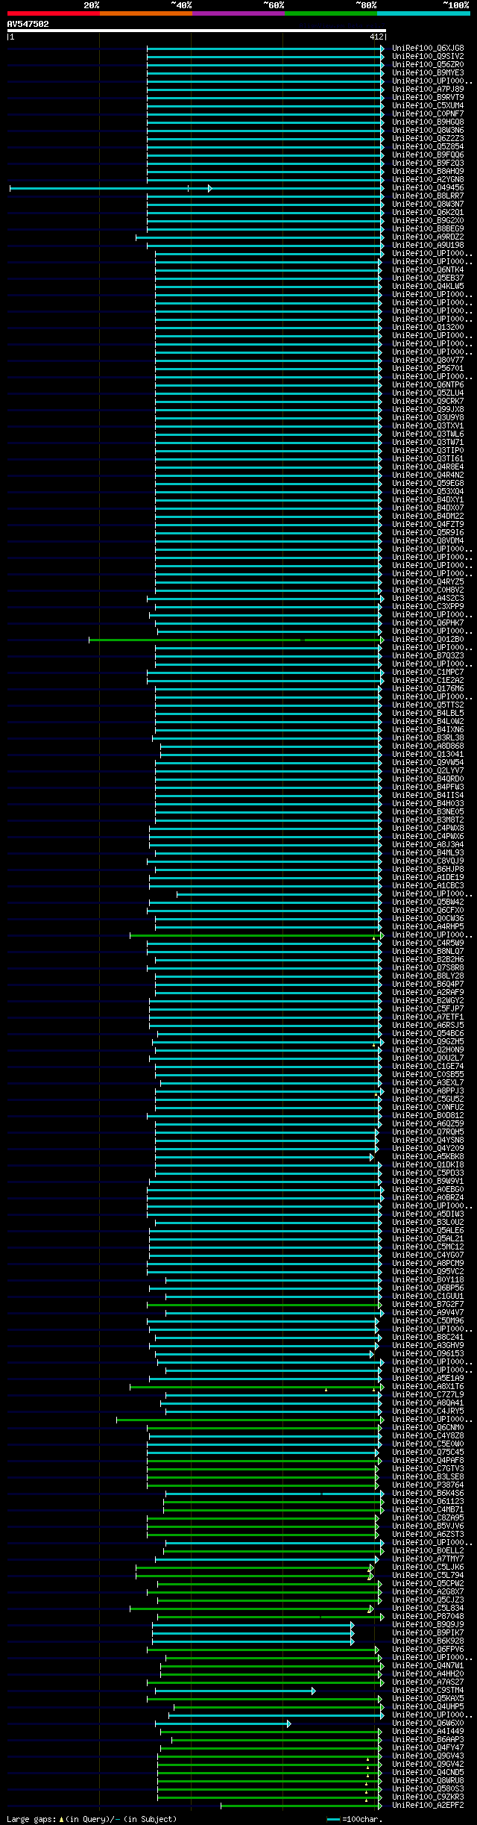The width and height of the screenshot is (477, 1825).
Task: Click the green alignment bar for UniRef100_A4I449
Action: tap(271, 1732)
